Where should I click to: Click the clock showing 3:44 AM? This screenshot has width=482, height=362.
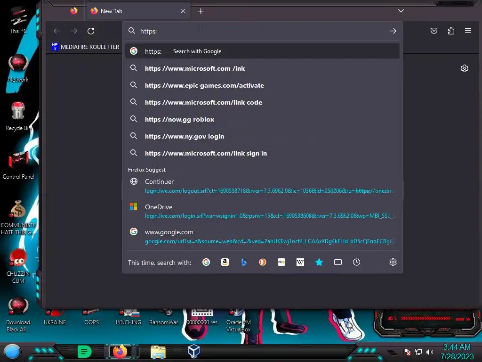457,352
